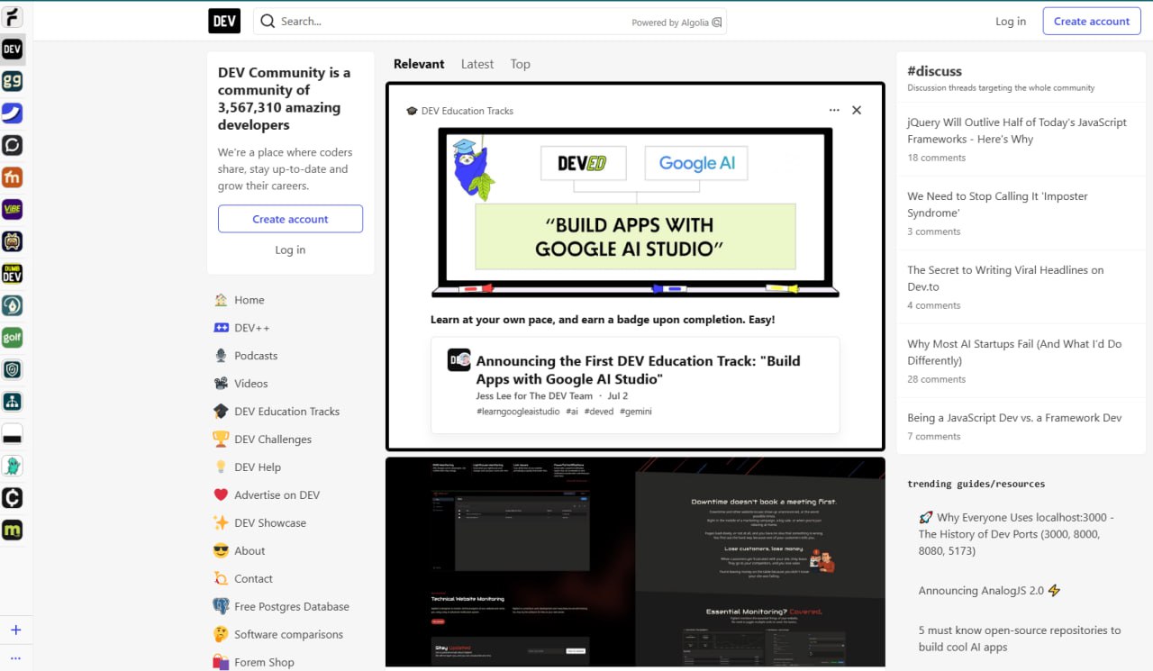Open the DUMB DEV subforem icon
Viewport: 1153px width, 671px height.
[12, 274]
